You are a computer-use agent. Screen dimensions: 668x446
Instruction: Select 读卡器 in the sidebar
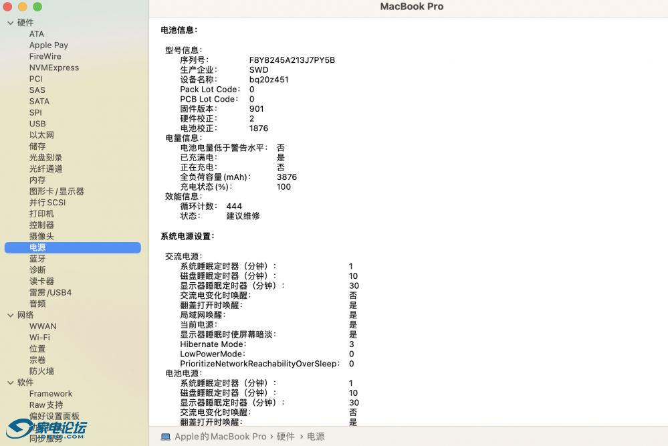pos(41,281)
